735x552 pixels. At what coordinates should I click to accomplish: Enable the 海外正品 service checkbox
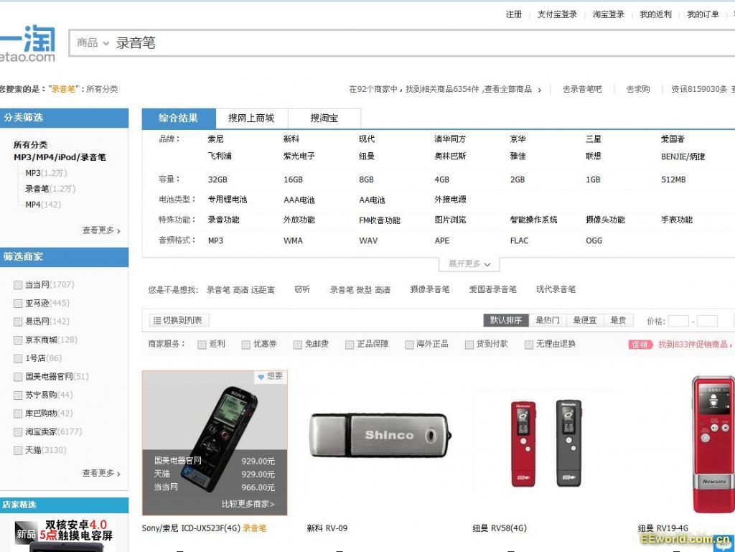409,345
